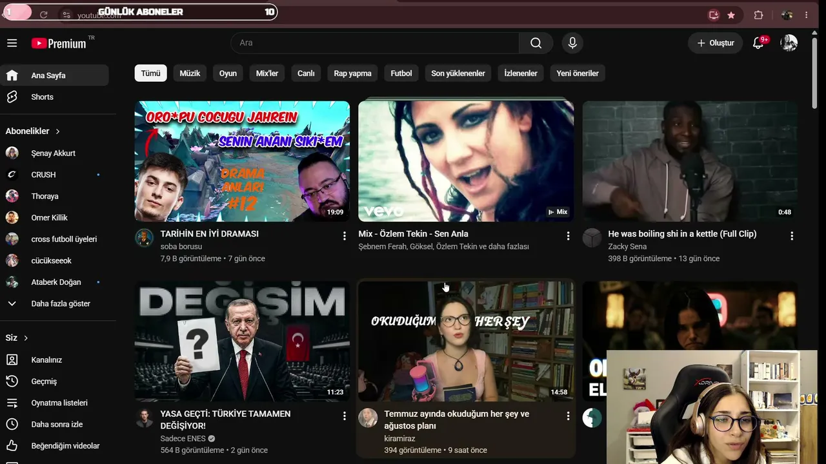This screenshot has width=826, height=464.
Task: Open cross futboll üyeleri subscription
Action: click(54, 239)
